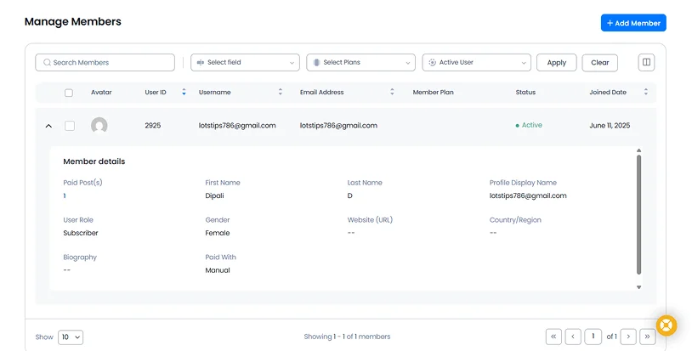692x351 pixels.
Task: Click the User Role value Subscriber
Action: (81, 233)
